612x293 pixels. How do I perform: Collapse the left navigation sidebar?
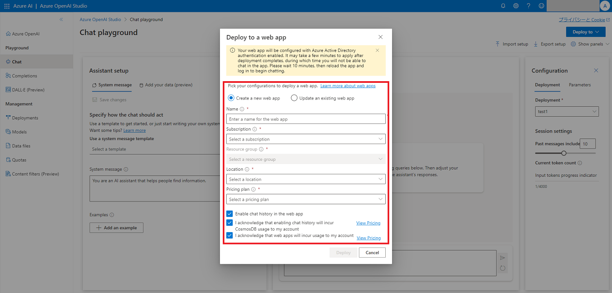pos(61,20)
